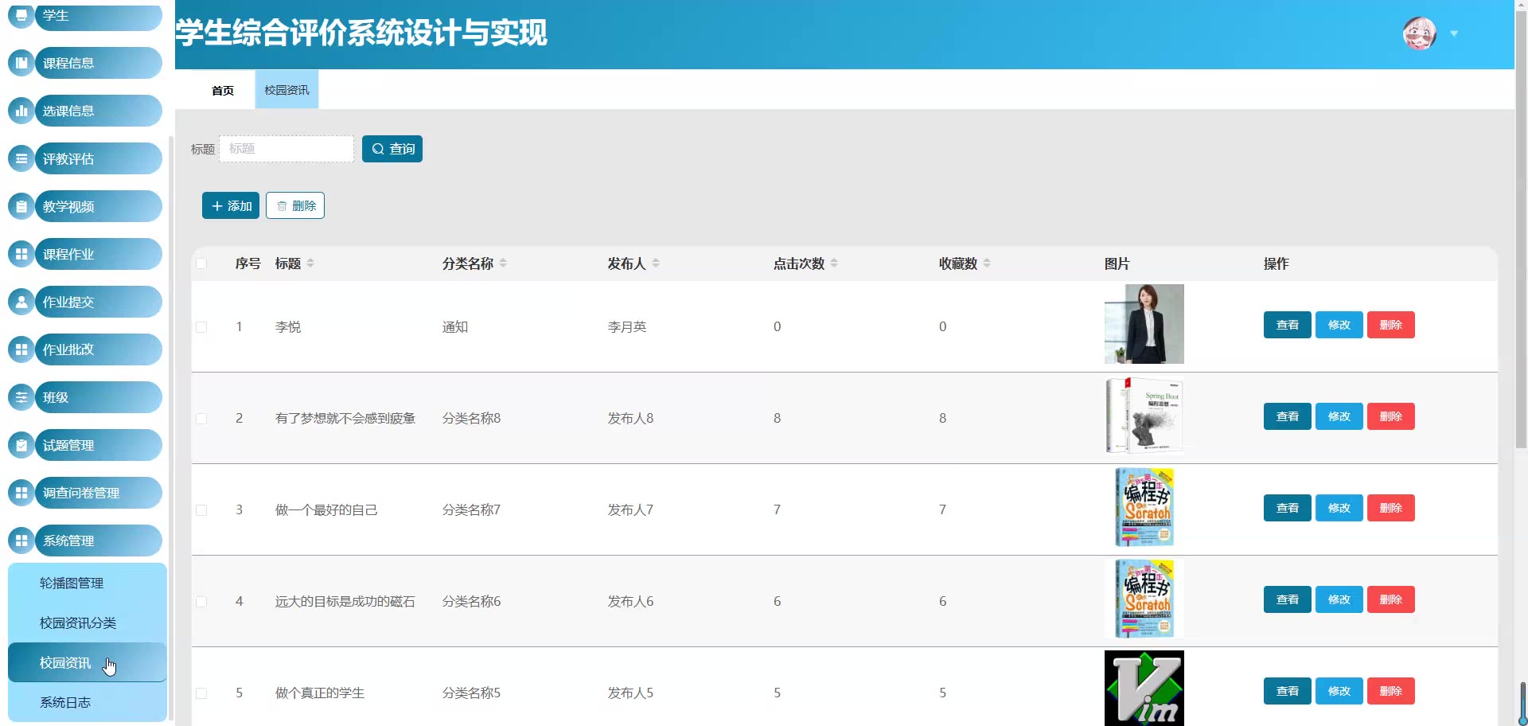Click the 标题 search input field
Screen dimensions: 1528x726
pos(286,149)
